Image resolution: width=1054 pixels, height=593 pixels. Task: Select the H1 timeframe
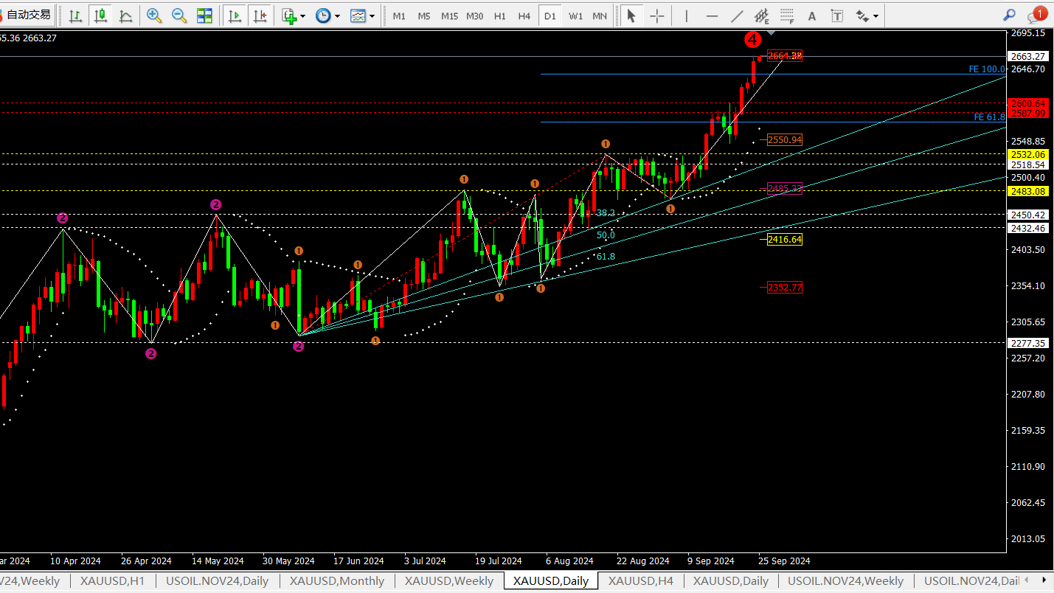click(500, 15)
